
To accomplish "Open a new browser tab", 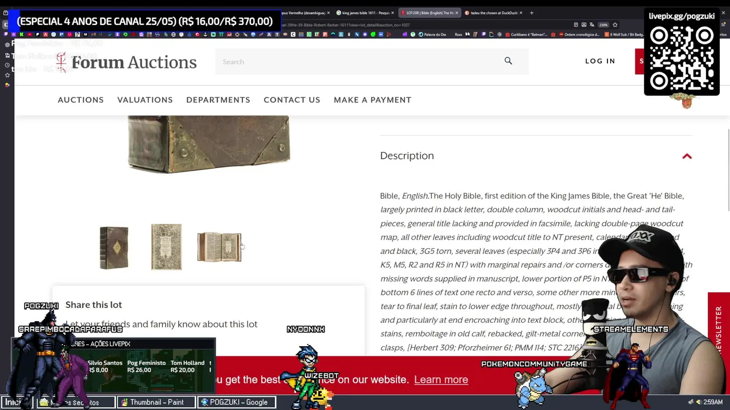I will coord(532,13).
